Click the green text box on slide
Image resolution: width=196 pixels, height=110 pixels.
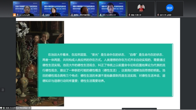(x=105, y=70)
